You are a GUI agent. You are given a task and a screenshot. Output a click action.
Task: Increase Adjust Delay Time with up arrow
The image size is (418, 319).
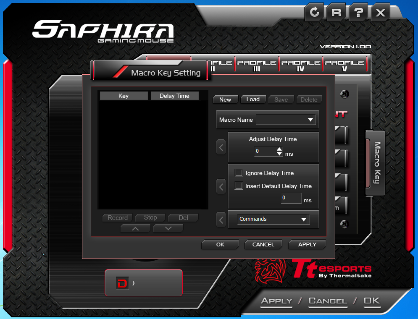tap(279, 149)
